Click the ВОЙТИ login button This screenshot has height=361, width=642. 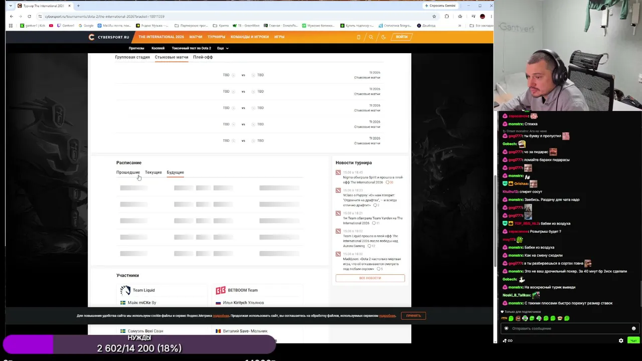[x=402, y=37]
